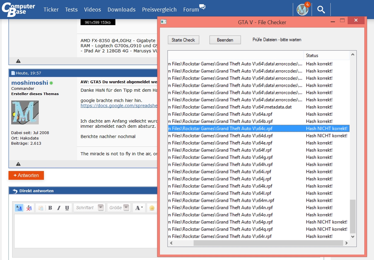Select the x64a.rpf row
The height and width of the screenshot is (260, 374).
click(x=259, y=114)
